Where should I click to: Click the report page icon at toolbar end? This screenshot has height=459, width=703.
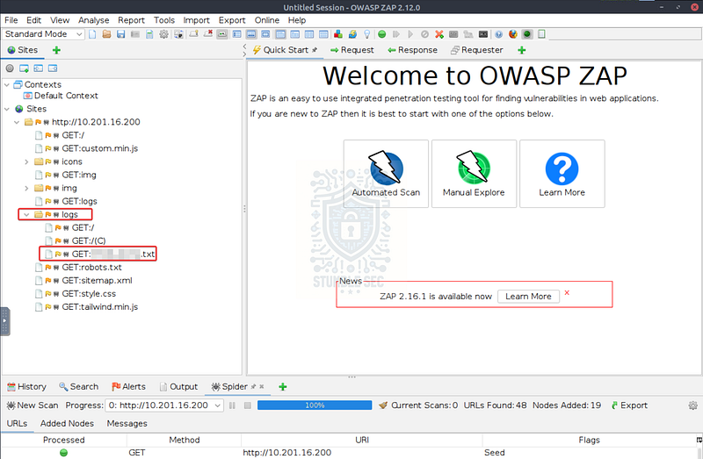[541, 34]
